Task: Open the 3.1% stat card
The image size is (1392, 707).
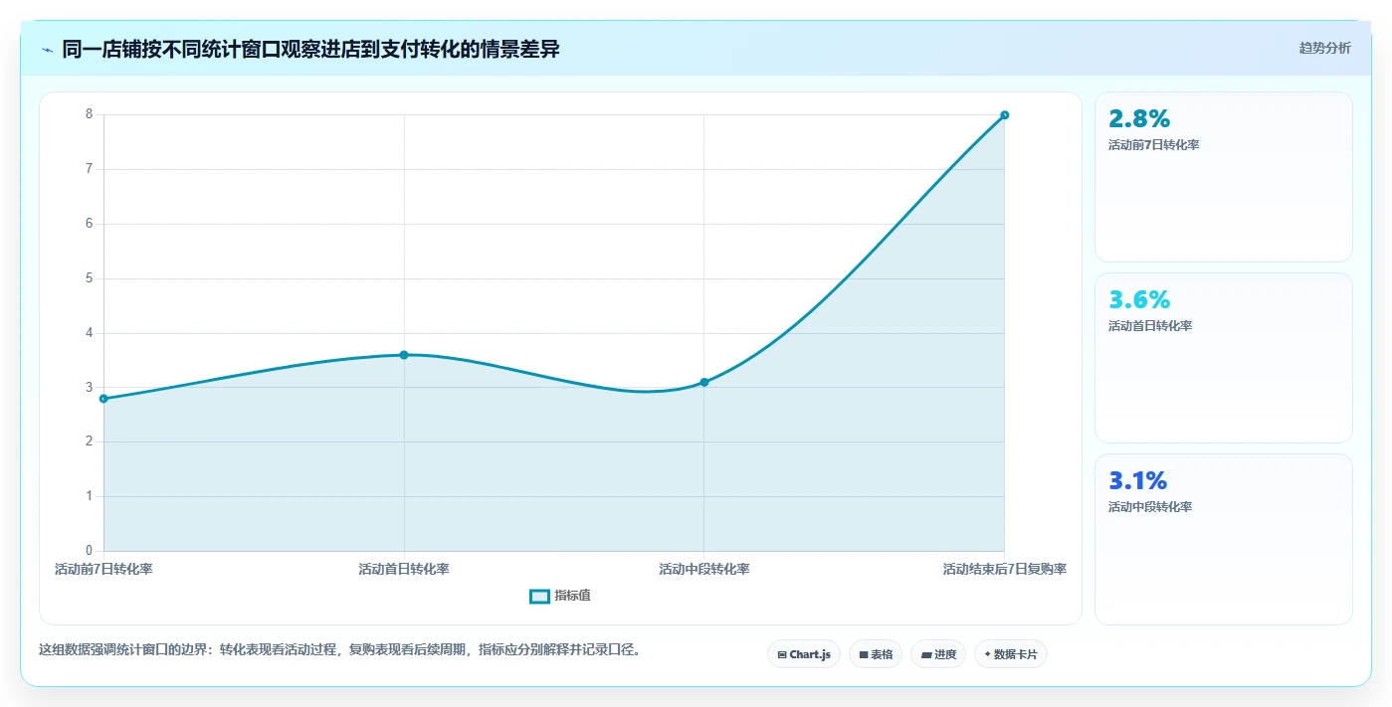Action: (x=1224, y=540)
